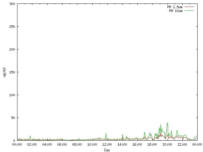Click the green PM 10um legend line

point(189,10)
